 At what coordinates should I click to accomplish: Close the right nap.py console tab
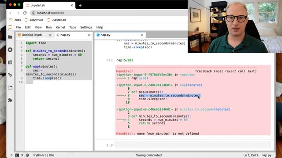(142, 35)
